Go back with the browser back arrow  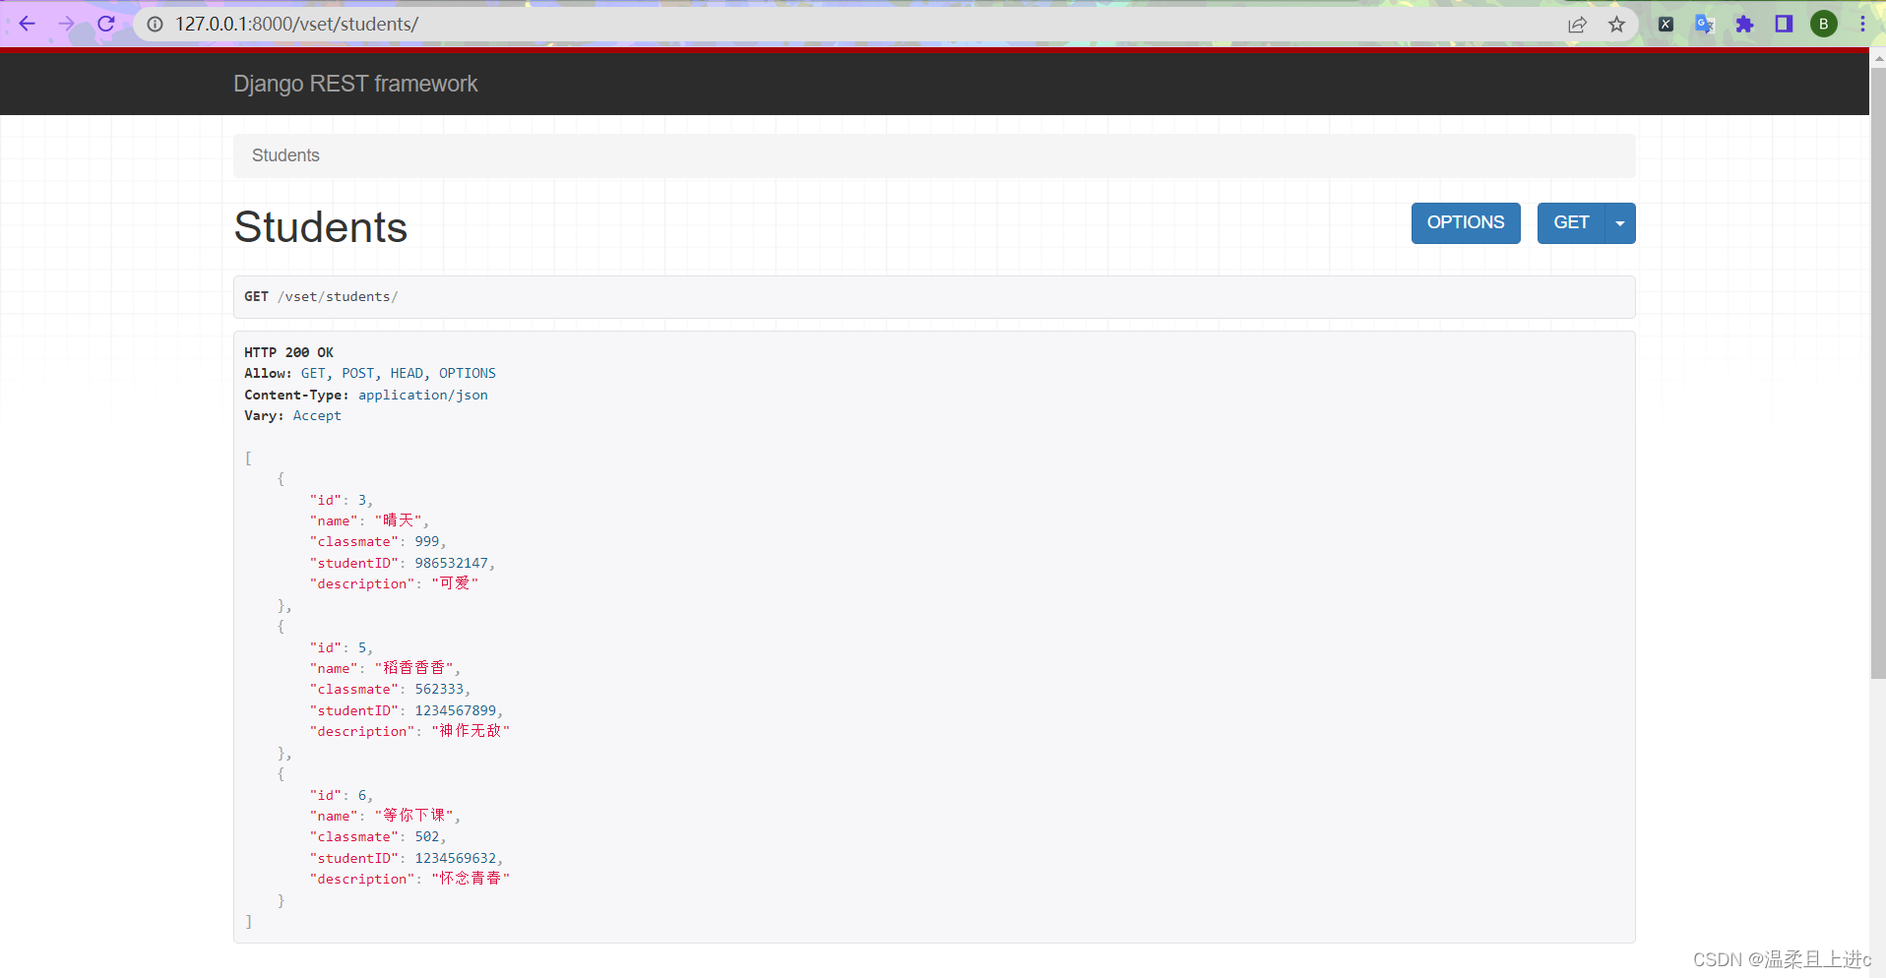point(27,24)
